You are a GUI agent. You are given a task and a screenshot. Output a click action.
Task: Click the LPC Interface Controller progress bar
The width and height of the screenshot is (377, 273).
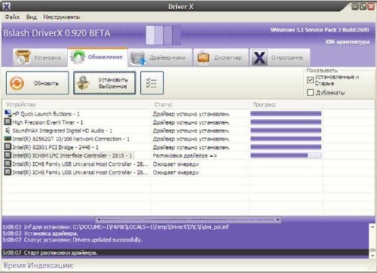(x=286, y=155)
